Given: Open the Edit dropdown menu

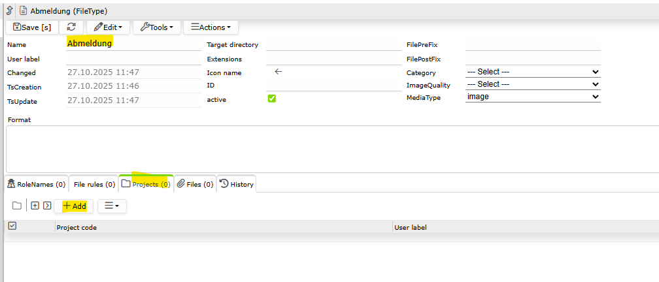Looking at the screenshot, I should pos(108,27).
